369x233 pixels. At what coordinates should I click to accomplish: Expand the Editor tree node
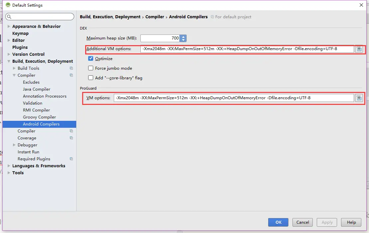click(9, 40)
